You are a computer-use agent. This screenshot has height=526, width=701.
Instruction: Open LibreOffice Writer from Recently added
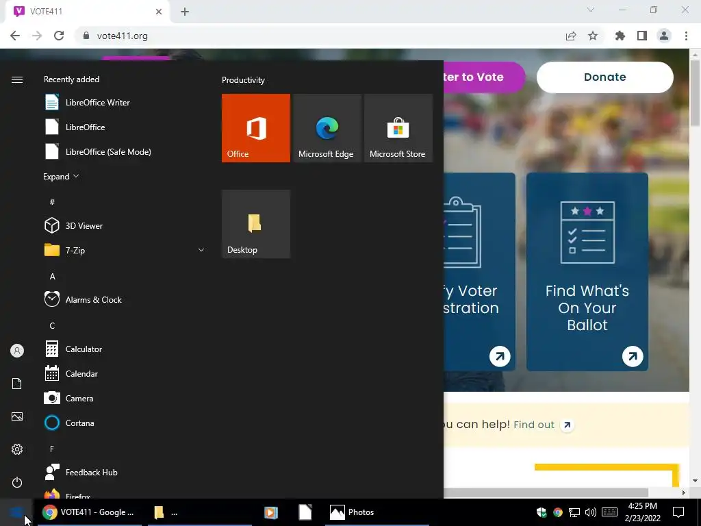click(x=125, y=103)
